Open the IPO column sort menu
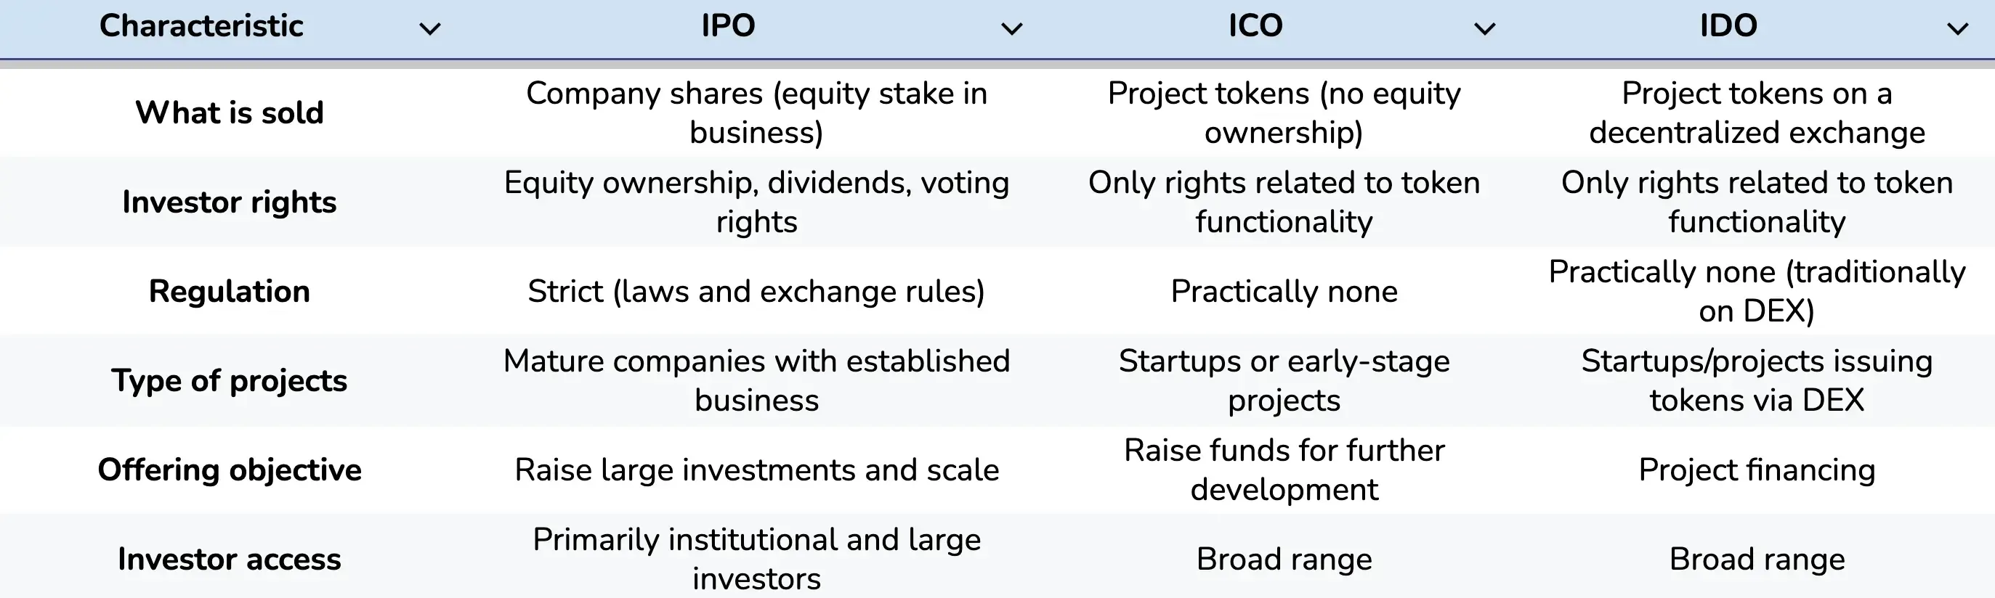The width and height of the screenshot is (1995, 598). click(1011, 28)
